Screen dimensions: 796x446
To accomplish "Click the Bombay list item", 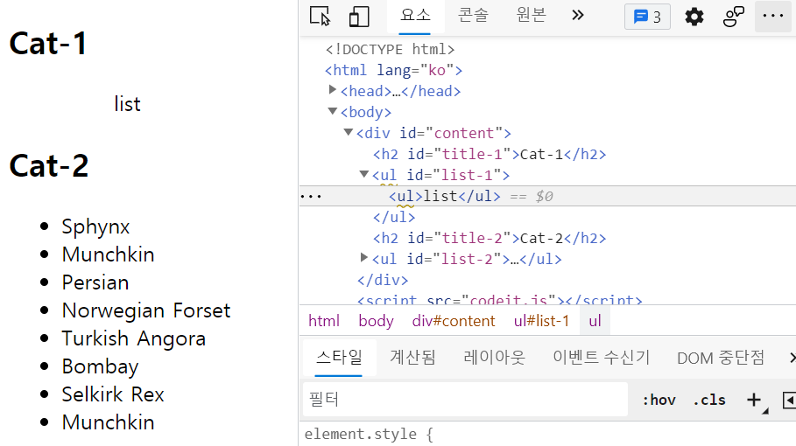I will pyautogui.click(x=100, y=366).
